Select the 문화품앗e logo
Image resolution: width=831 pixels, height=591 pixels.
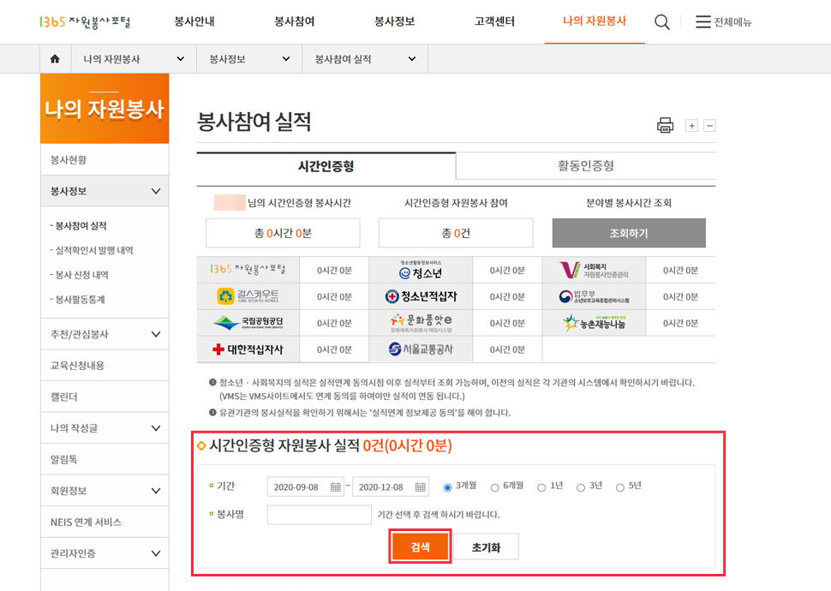click(x=421, y=323)
